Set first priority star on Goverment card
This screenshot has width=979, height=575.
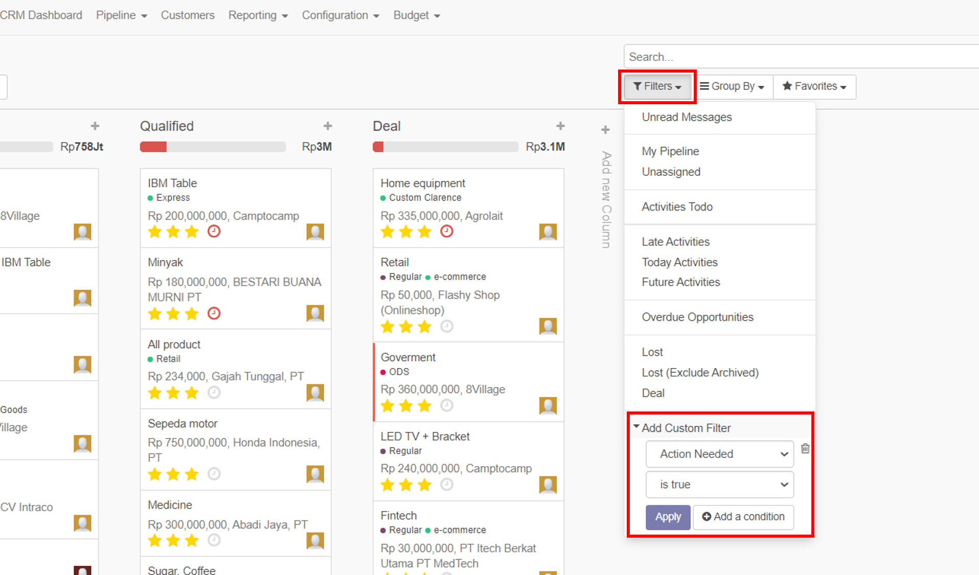pyautogui.click(x=388, y=405)
